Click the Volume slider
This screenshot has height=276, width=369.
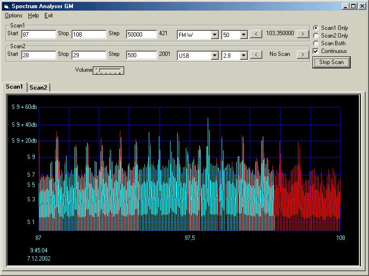coord(109,70)
